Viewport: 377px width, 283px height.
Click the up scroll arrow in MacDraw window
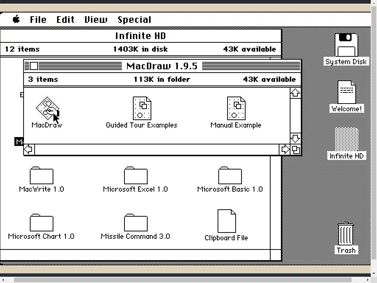point(295,93)
